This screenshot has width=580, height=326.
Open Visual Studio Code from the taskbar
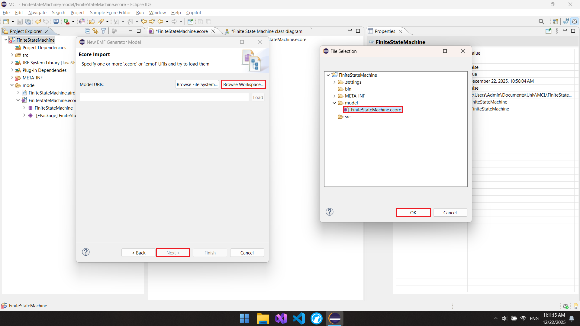tap(299, 318)
